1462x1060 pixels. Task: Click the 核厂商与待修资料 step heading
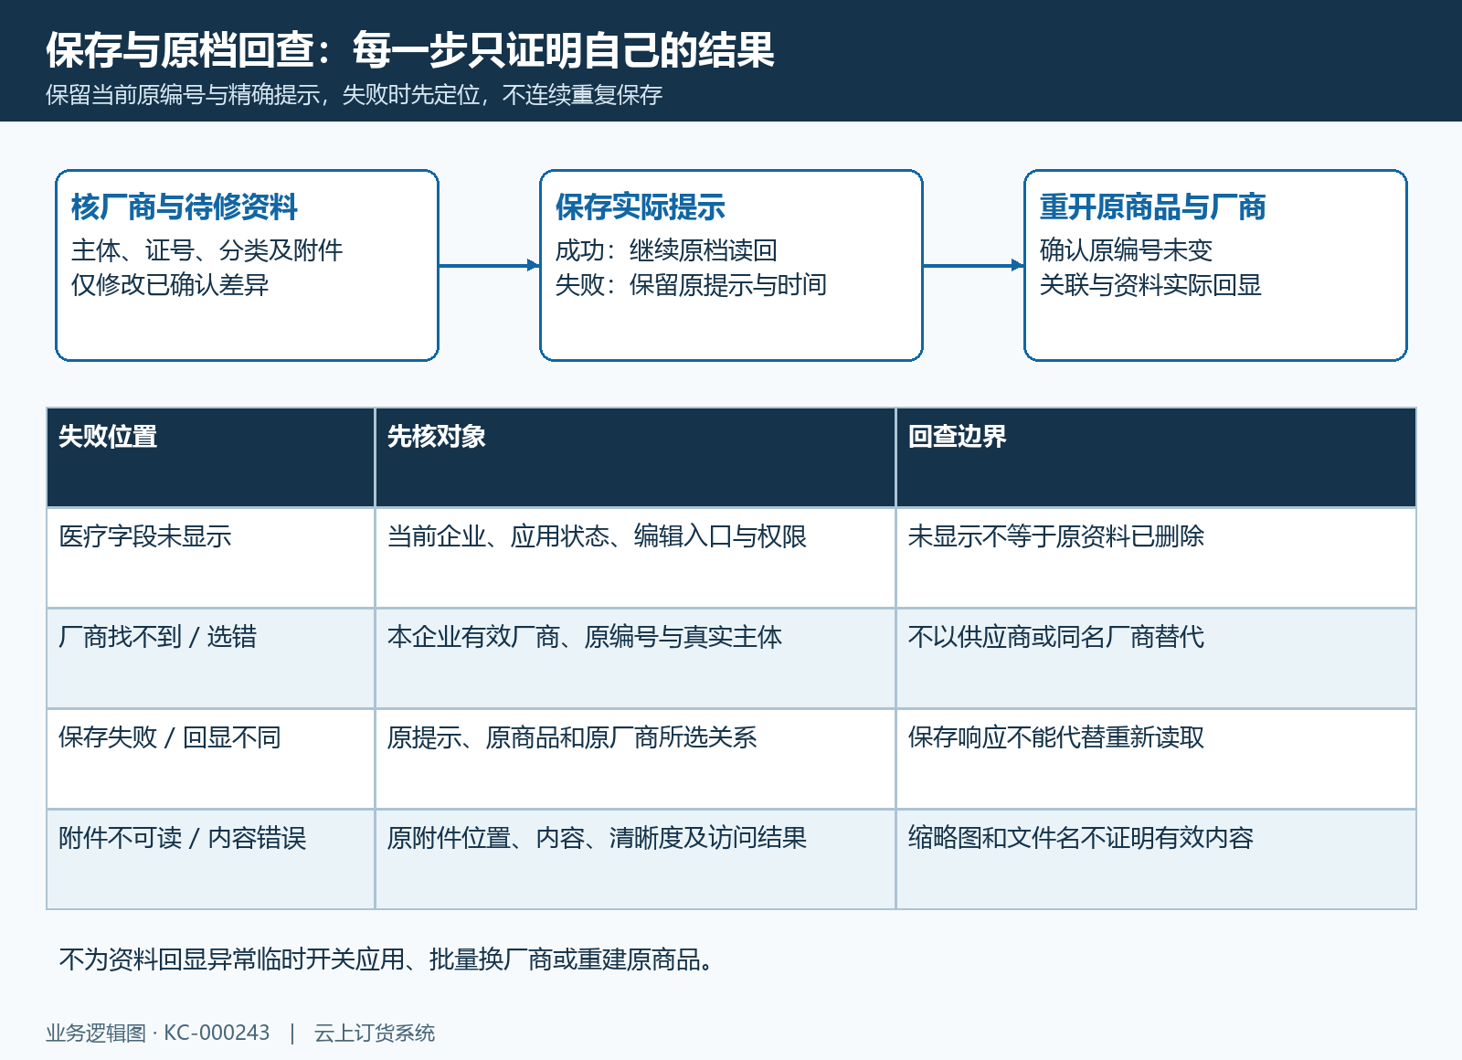[x=185, y=207]
